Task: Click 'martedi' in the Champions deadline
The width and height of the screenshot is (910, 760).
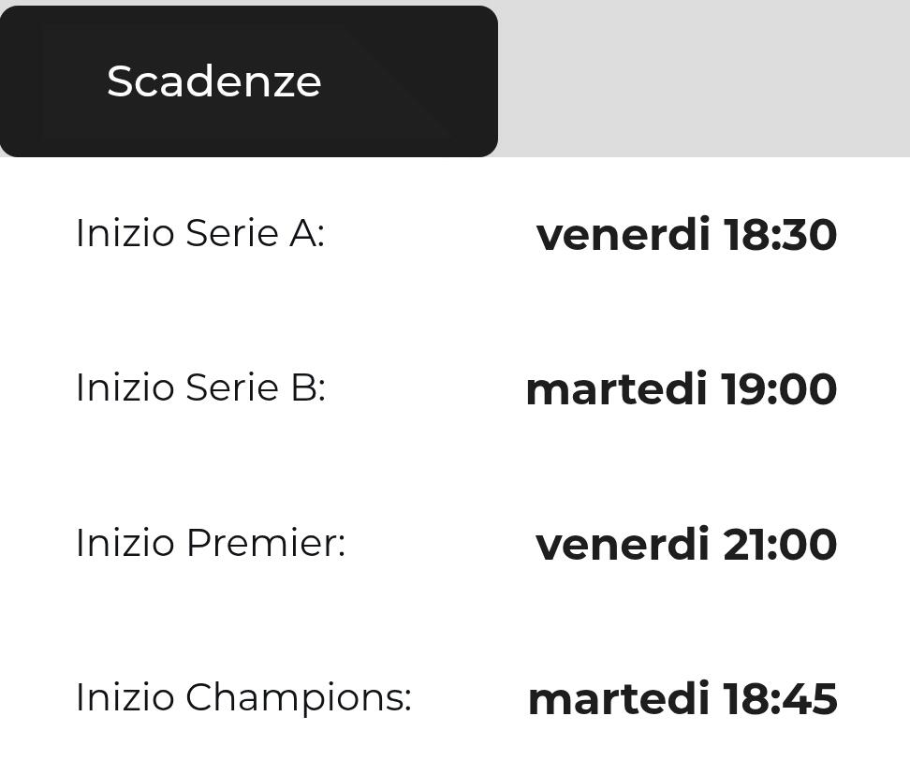Action: [x=618, y=699]
